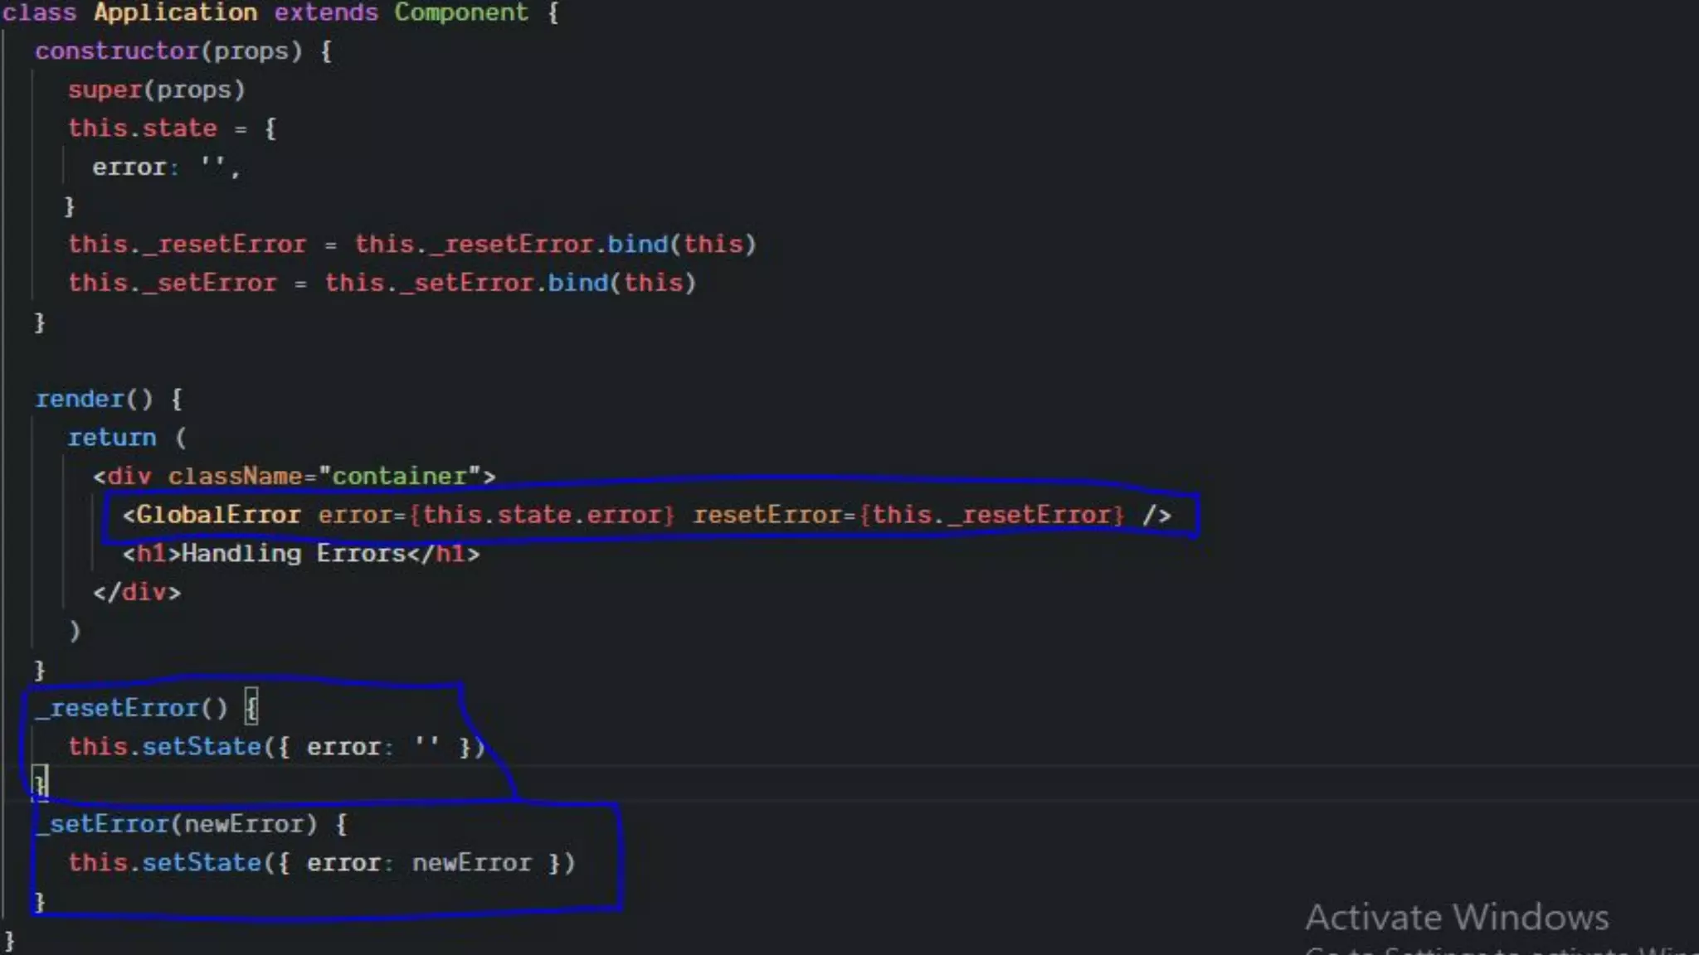Click the resetError prop in GlobalError
Image resolution: width=1699 pixels, height=955 pixels.
click(767, 516)
